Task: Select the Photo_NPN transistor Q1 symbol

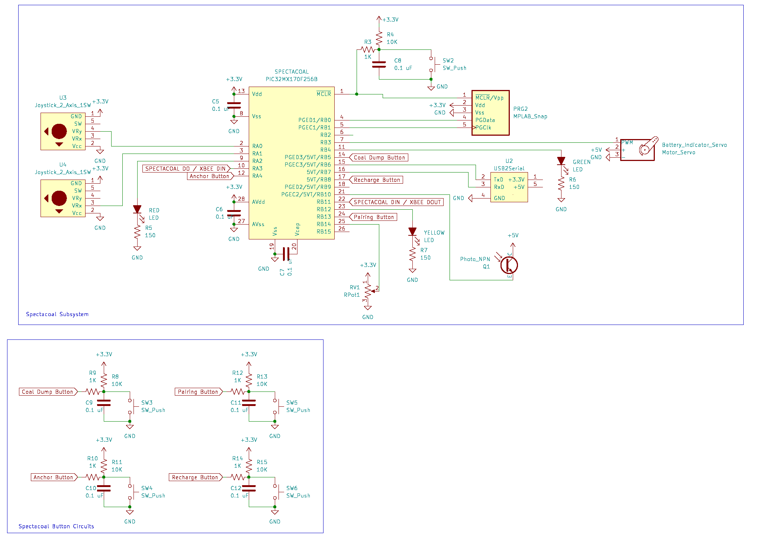Action: pos(509,265)
